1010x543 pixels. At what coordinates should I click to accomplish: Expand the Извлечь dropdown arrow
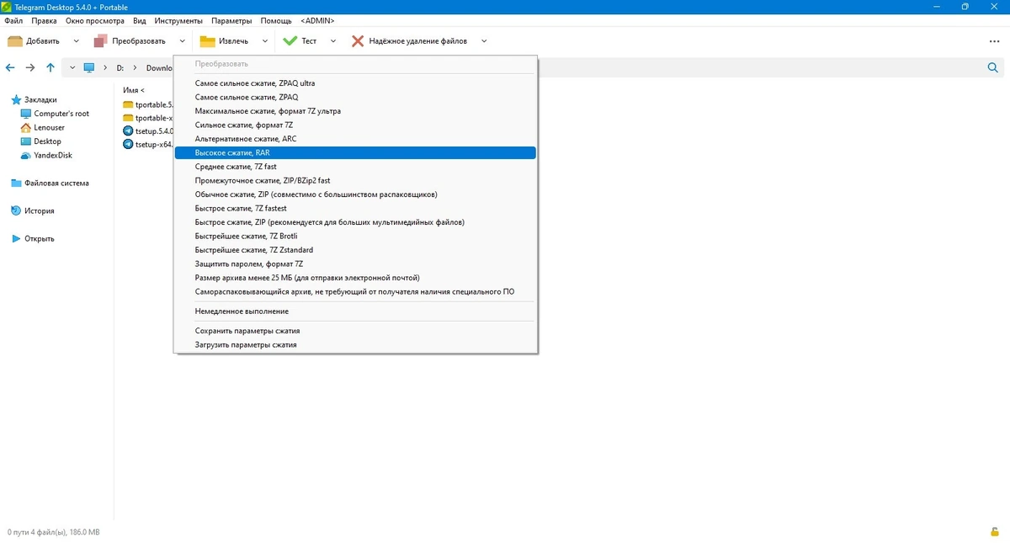coord(264,40)
